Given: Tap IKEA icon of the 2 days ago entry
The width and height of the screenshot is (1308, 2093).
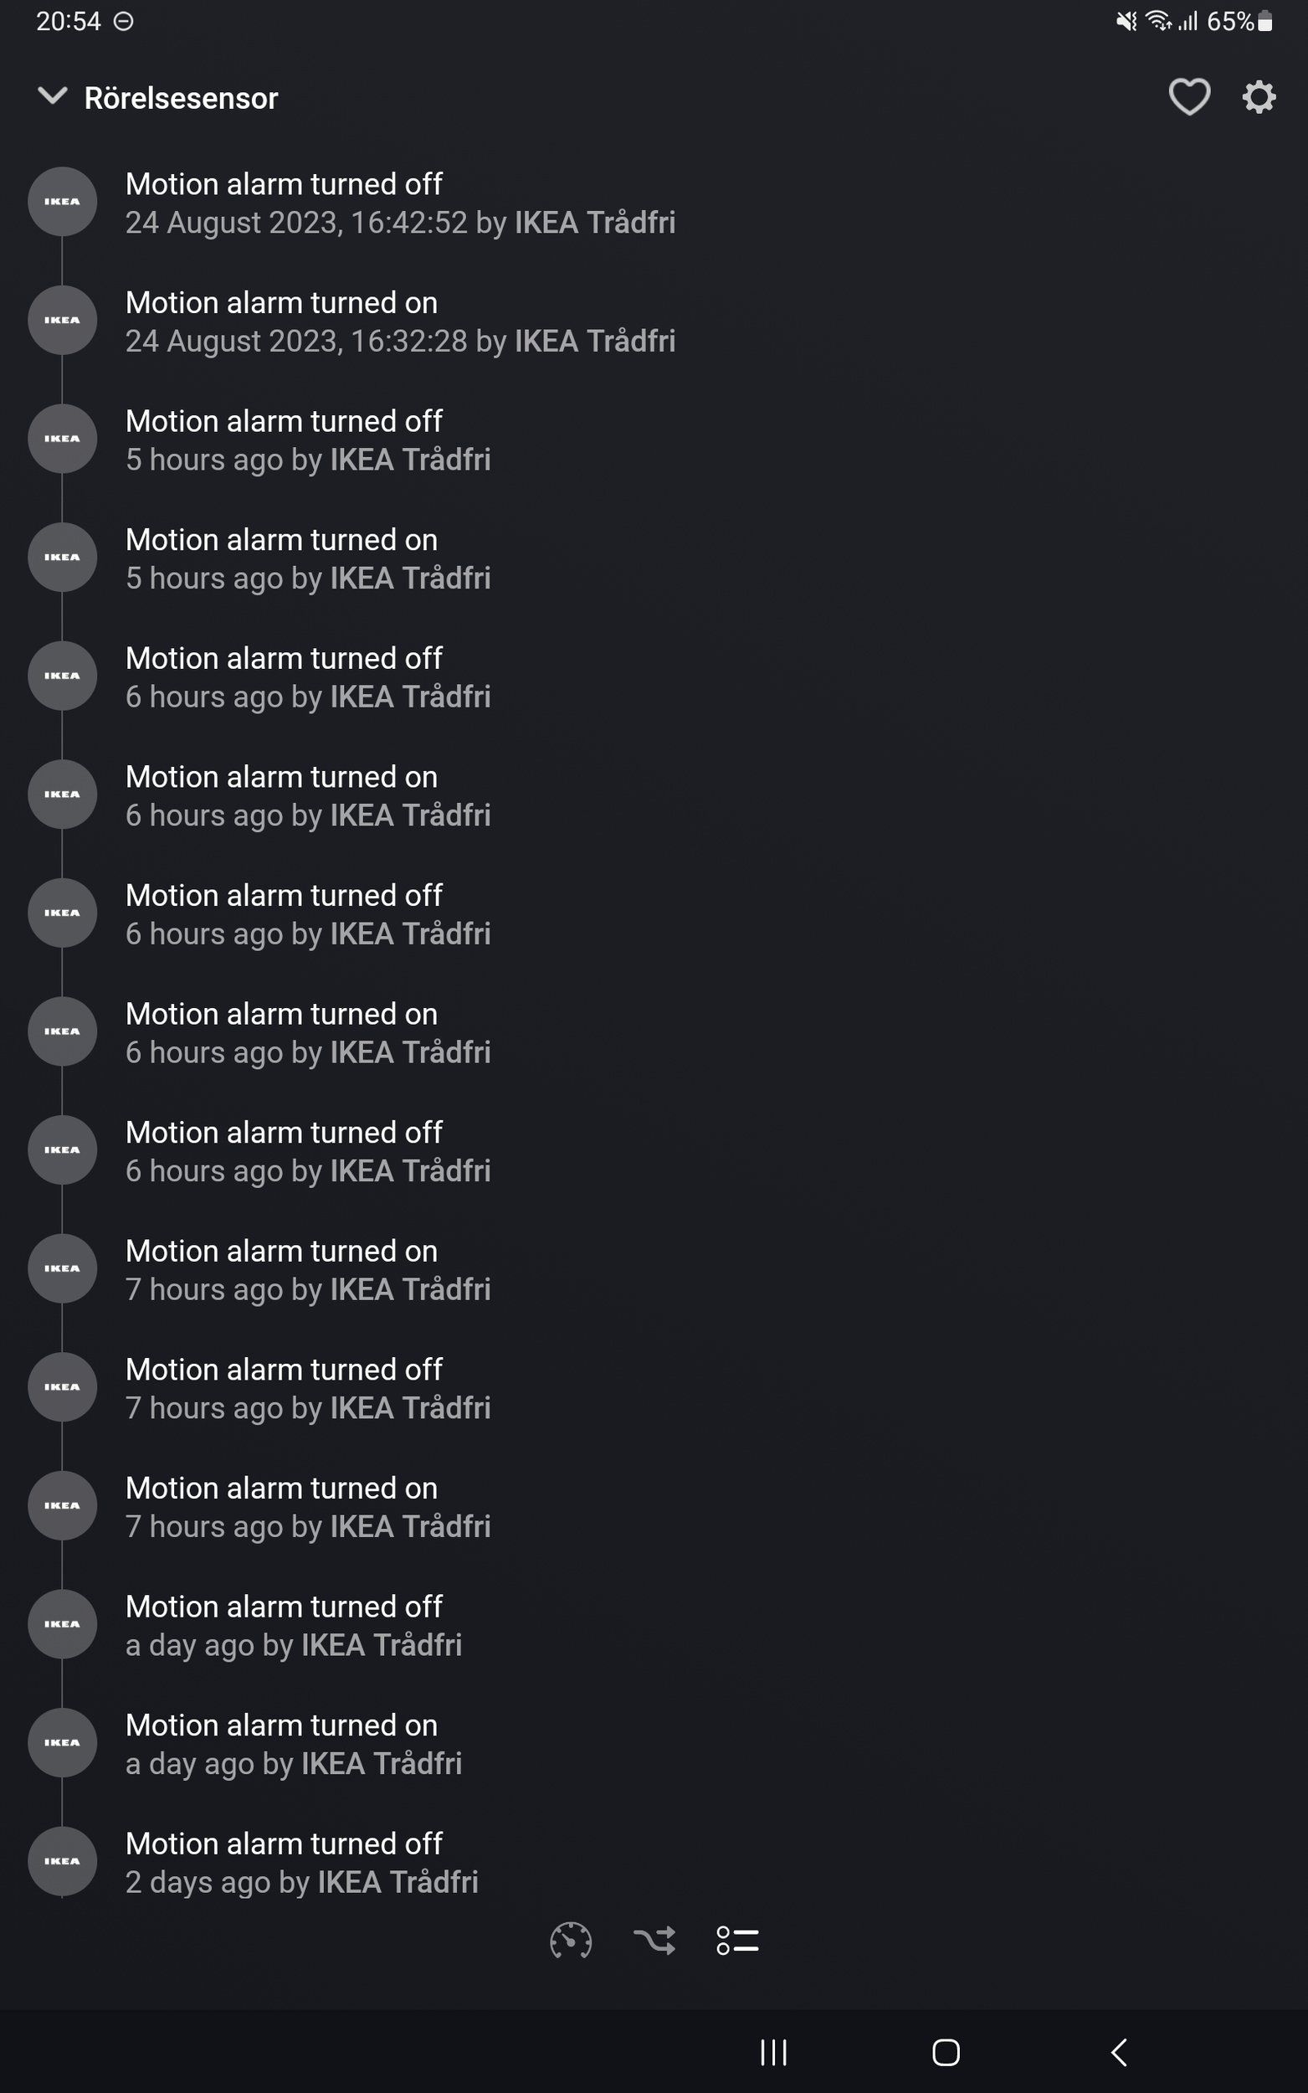Looking at the screenshot, I should pyautogui.click(x=62, y=1861).
